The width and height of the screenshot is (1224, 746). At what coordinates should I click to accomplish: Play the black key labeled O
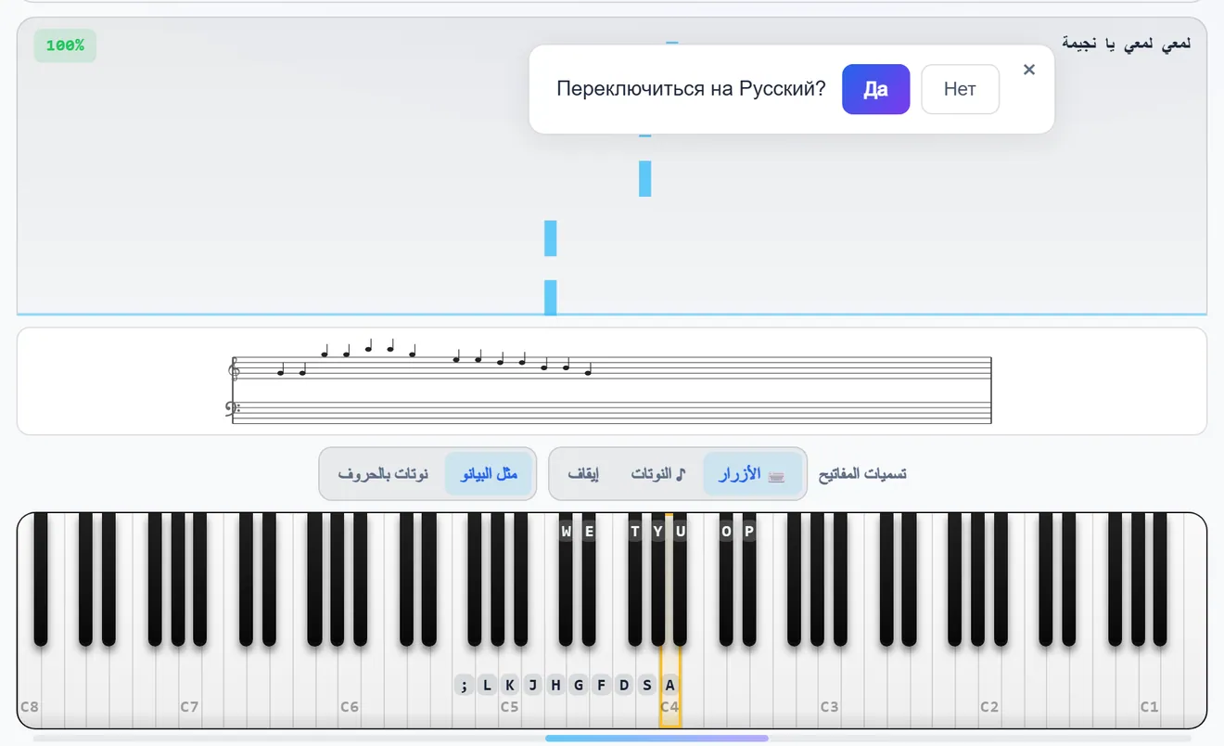[726, 580]
